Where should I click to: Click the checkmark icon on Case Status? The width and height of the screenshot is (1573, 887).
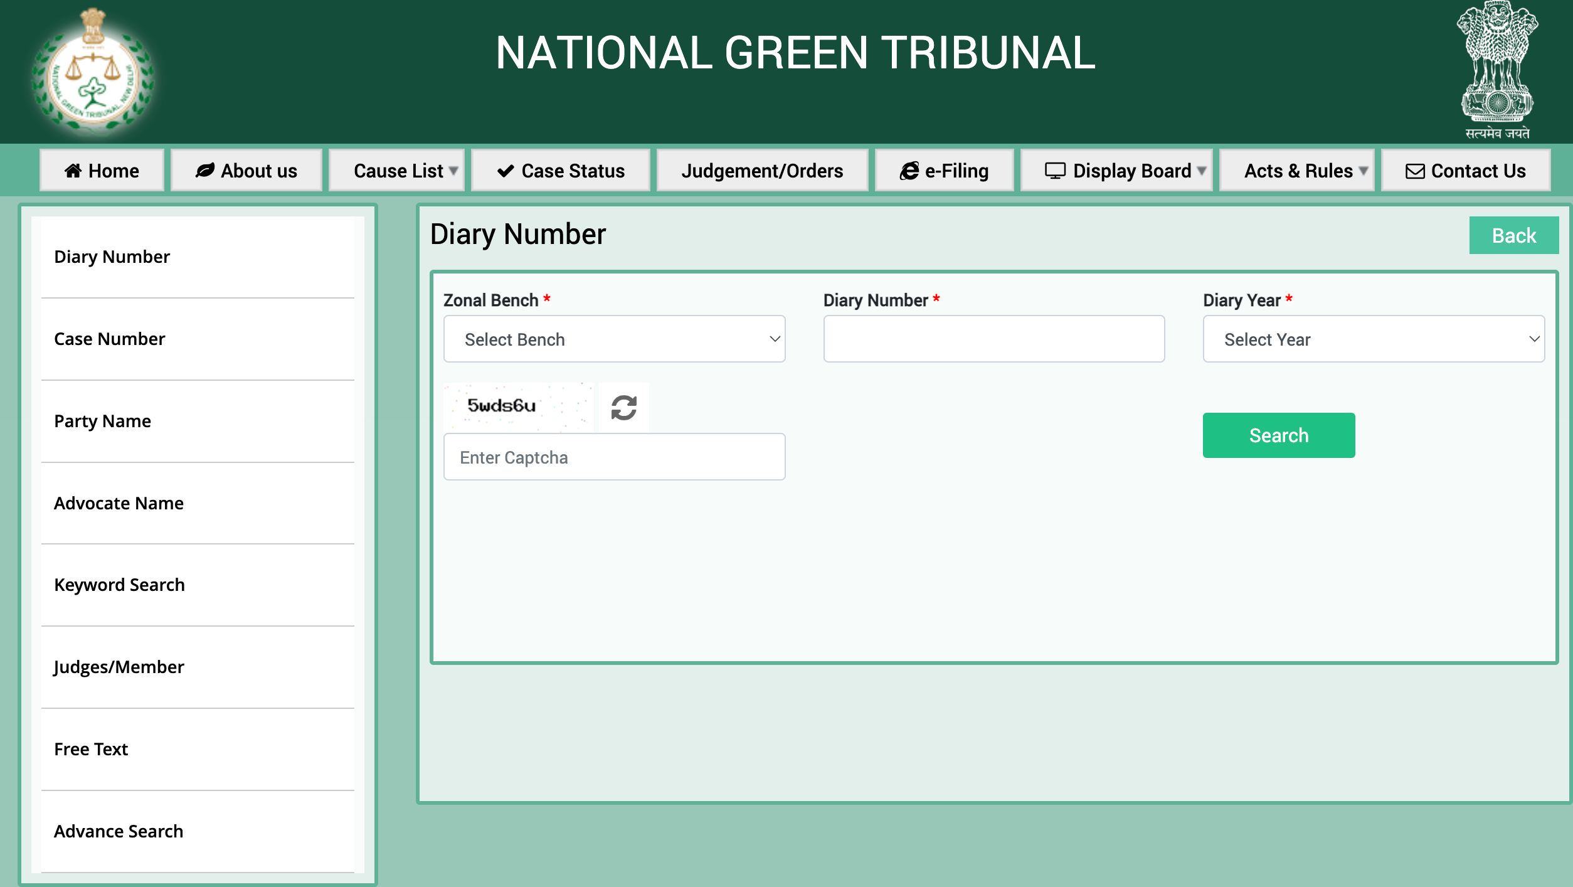click(505, 171)
